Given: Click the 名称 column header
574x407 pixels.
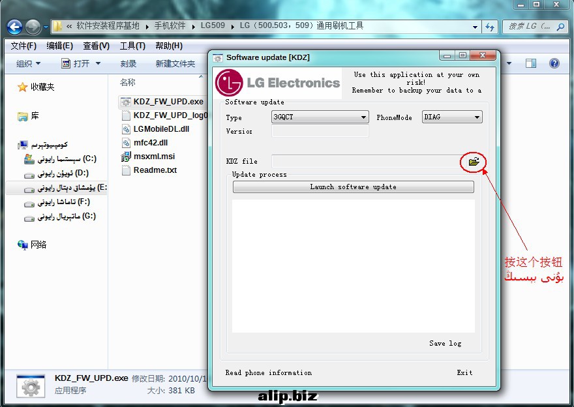Looking at the screenshot, I should [127, 82].
